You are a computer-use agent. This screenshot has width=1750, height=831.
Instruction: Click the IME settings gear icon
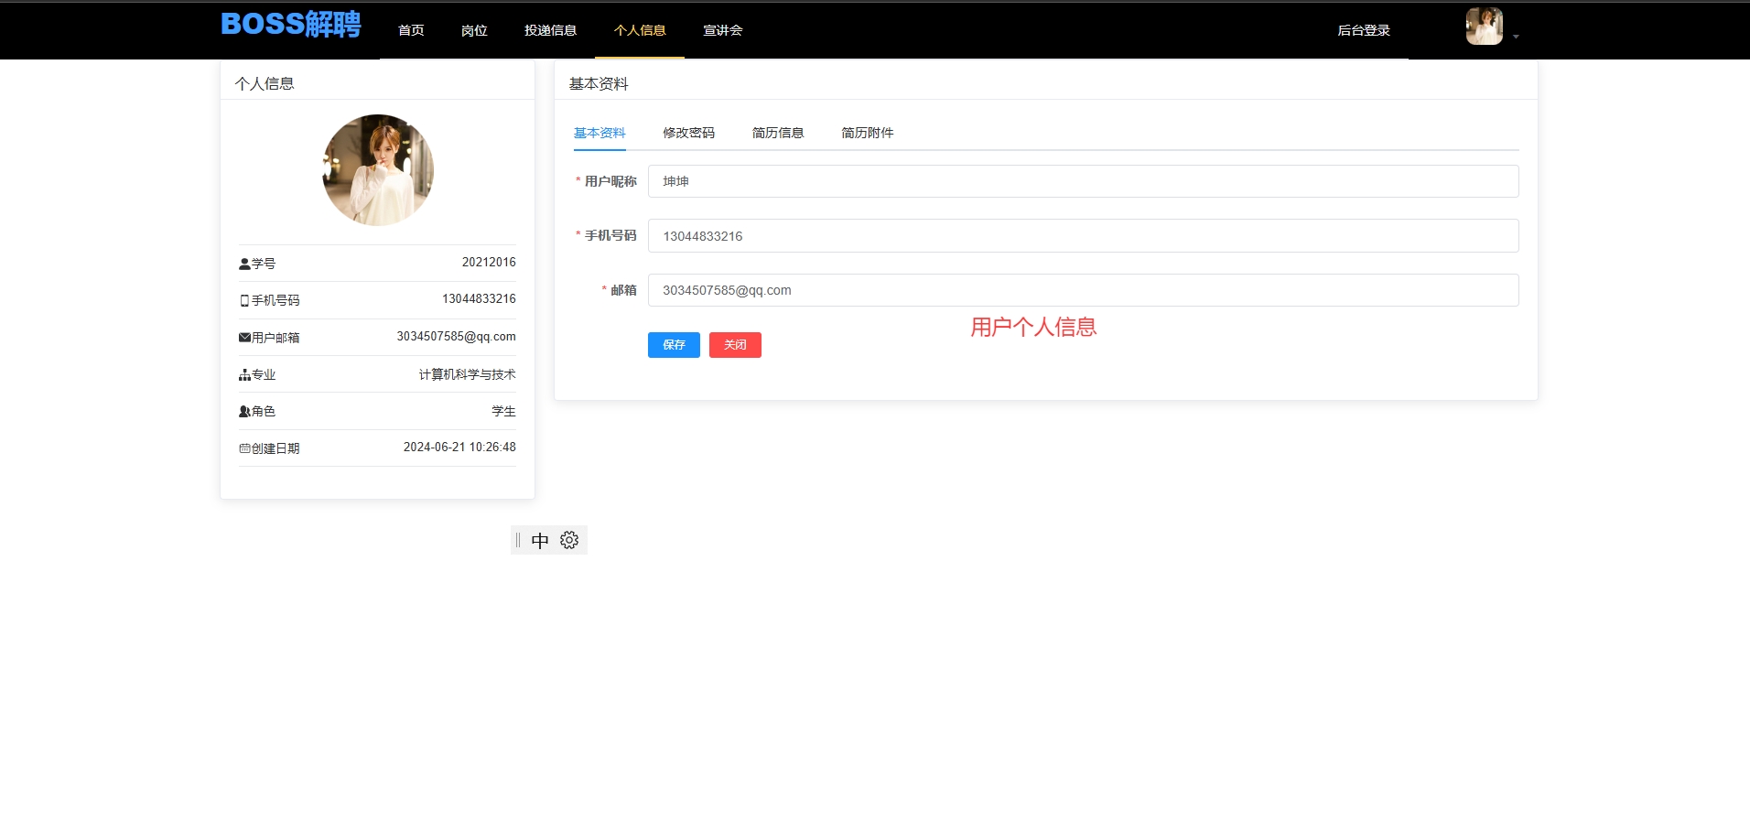coord(569,540)
